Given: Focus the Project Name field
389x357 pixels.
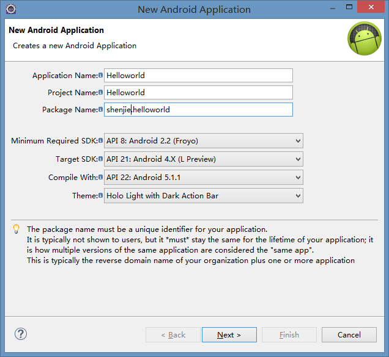Looking at the screenshot, I should 198,92.
